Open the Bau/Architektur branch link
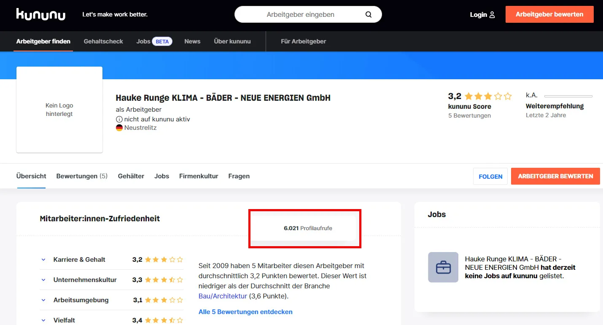The image size is (603, 325). point(223,296)
